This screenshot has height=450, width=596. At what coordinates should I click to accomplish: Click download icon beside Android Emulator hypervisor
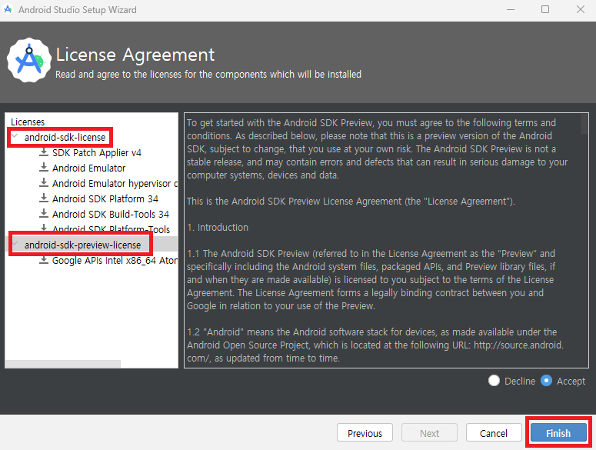(x=44, y=183)
